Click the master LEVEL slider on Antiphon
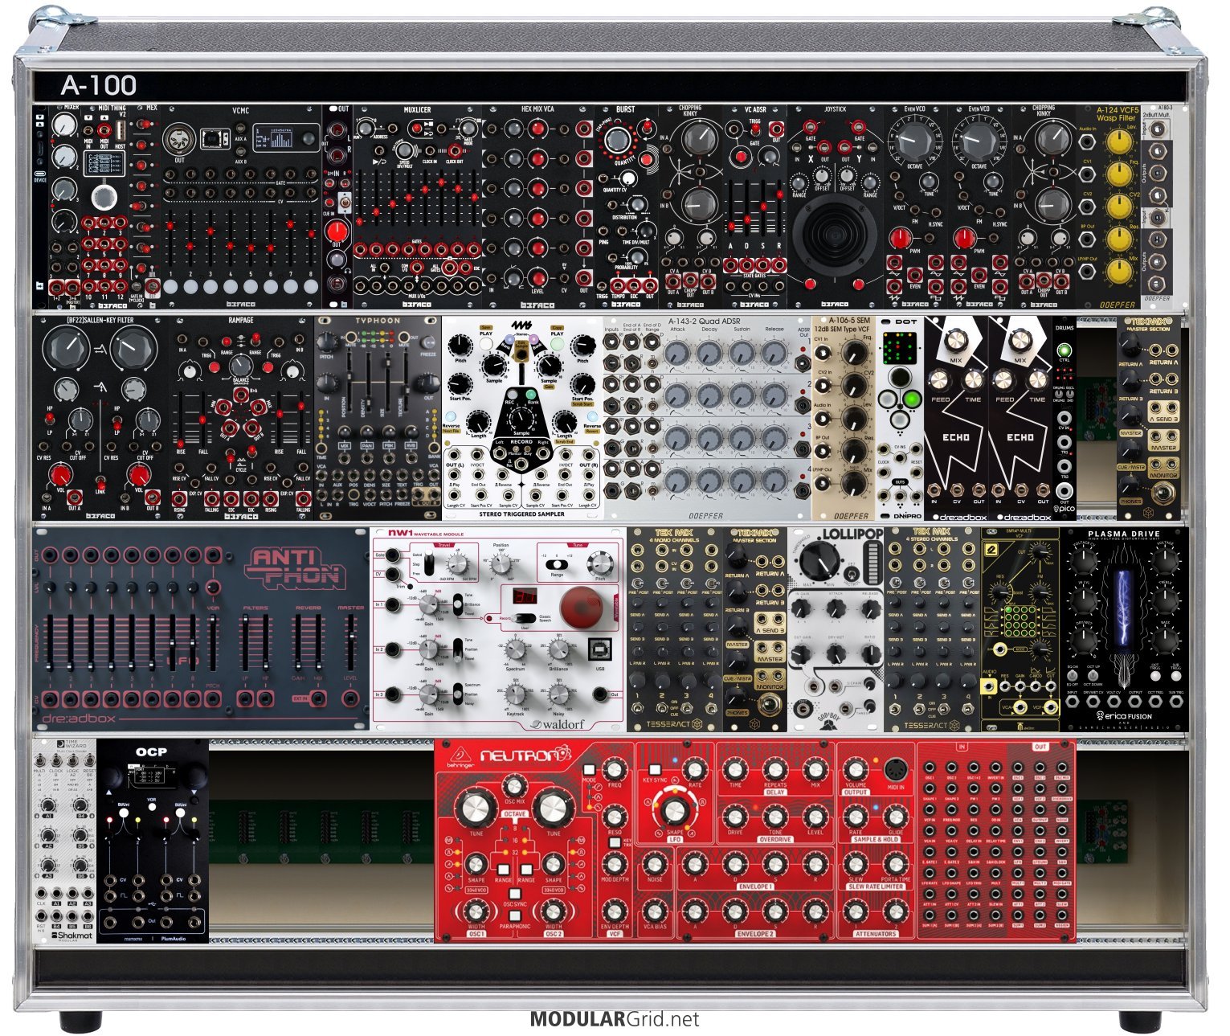This screenshot has width=1230, height=1036. [350, 643]
